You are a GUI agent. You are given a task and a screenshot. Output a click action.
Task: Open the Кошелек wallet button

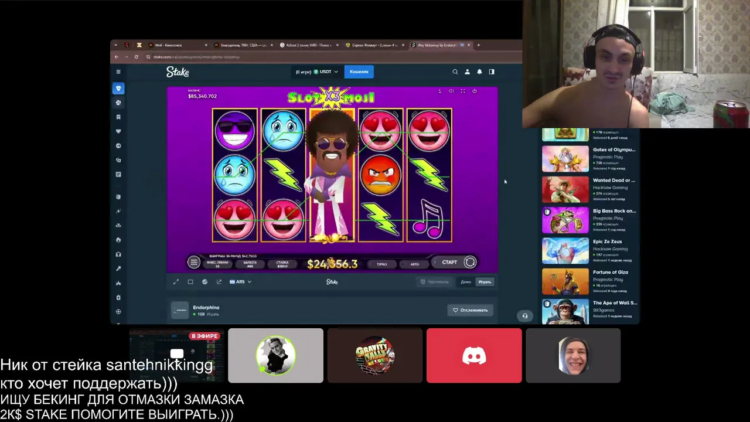(359, 72)
